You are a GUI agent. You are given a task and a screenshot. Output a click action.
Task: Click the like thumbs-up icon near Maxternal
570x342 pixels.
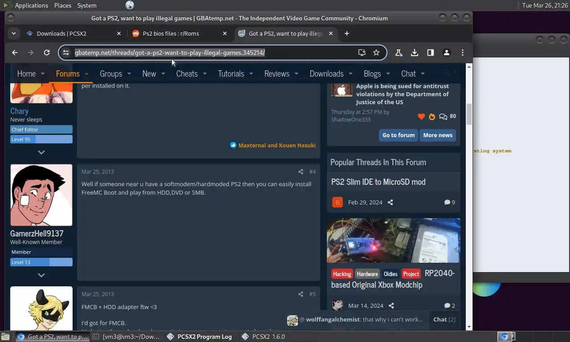coord(233,145)
